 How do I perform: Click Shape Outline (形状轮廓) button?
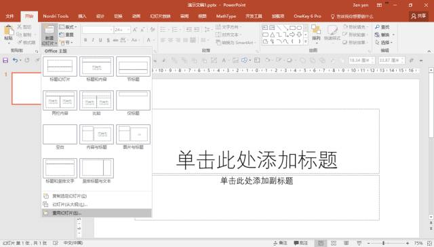(x=355, y=35)
